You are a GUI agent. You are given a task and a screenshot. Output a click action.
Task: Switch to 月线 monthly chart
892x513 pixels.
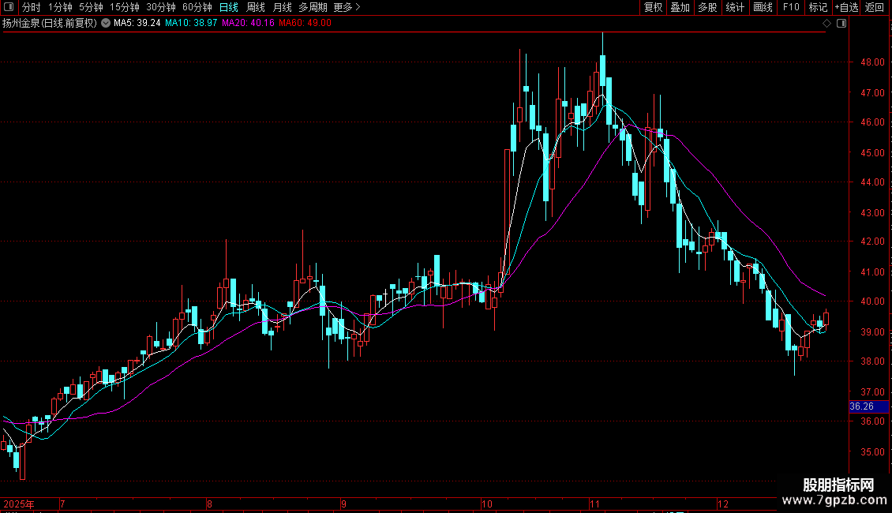click(x=282, y=7)
